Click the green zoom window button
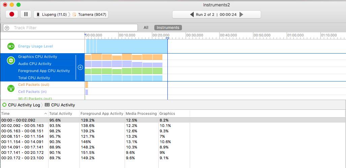 click(19, 5)
